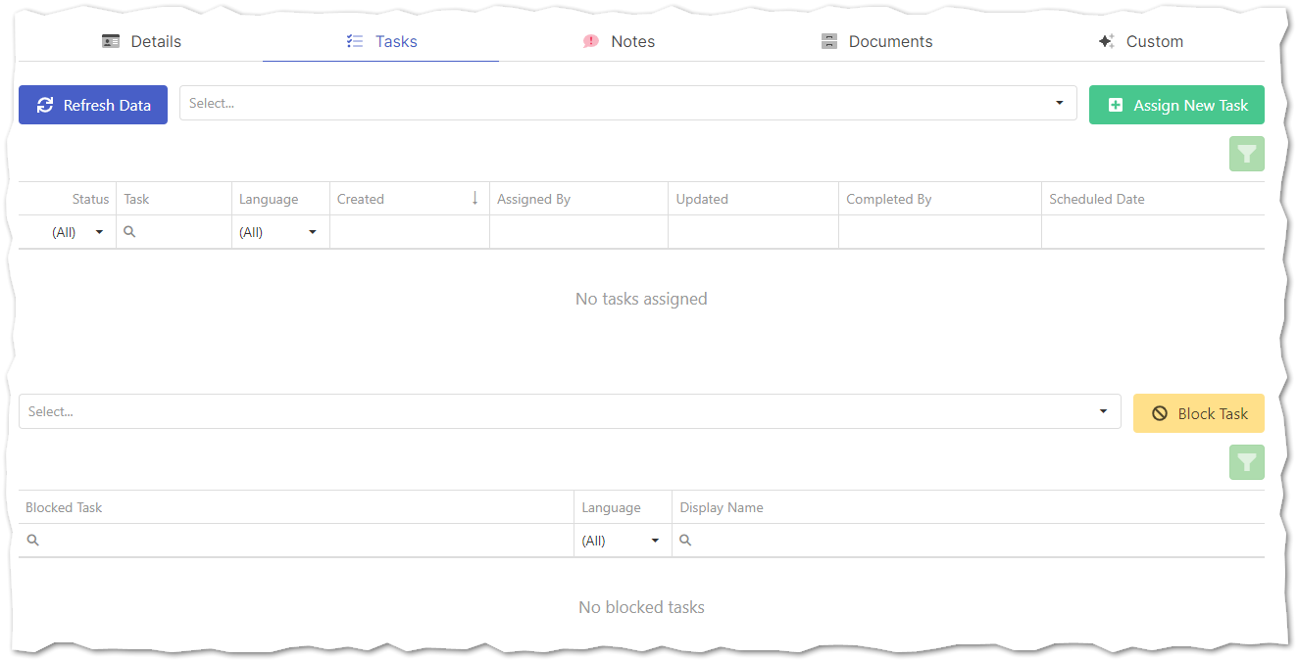Viewport: 1298px width, 662px height.
Task: Click the Documents icon
Action: point(828,41)
